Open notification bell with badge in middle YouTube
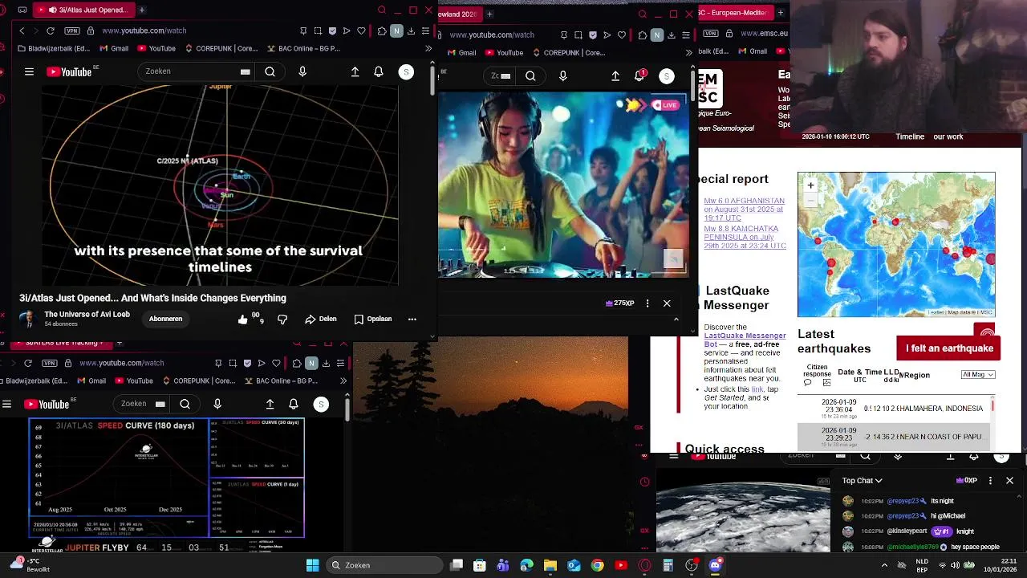 [x=639, y=75]
